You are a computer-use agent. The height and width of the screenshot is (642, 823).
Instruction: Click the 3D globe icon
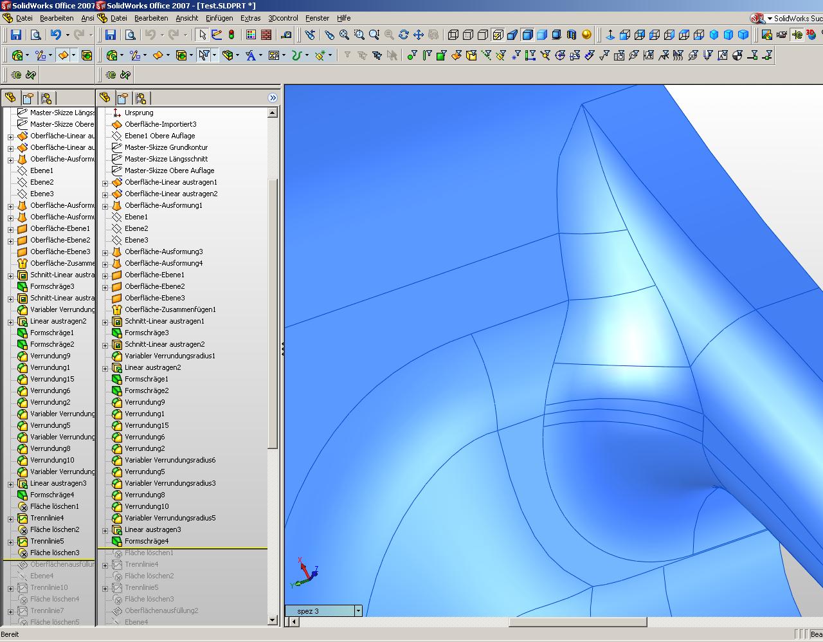(810, 35)
